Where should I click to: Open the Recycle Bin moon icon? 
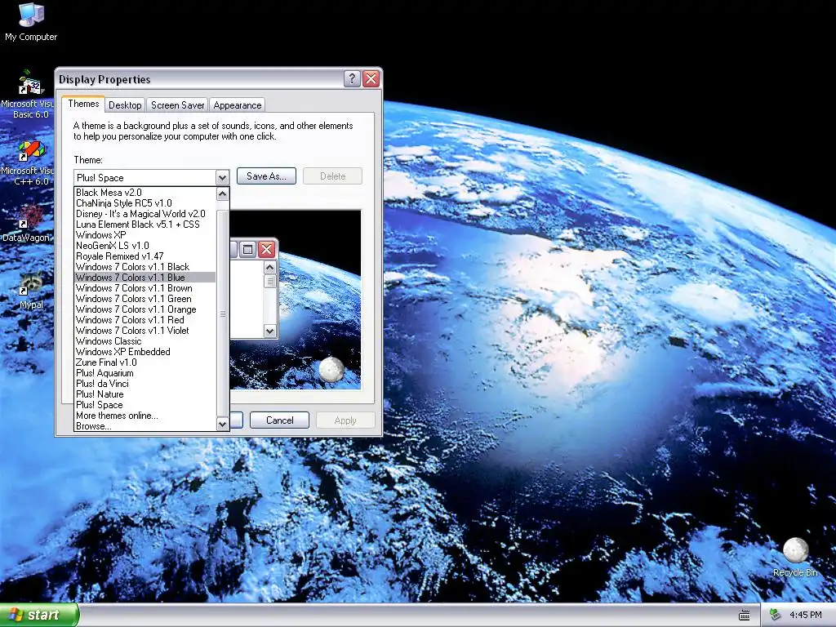[x=795, y=557]
